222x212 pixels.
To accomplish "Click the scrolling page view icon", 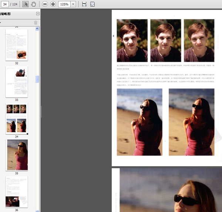I will pyautogui.click(x=84, y=4).
